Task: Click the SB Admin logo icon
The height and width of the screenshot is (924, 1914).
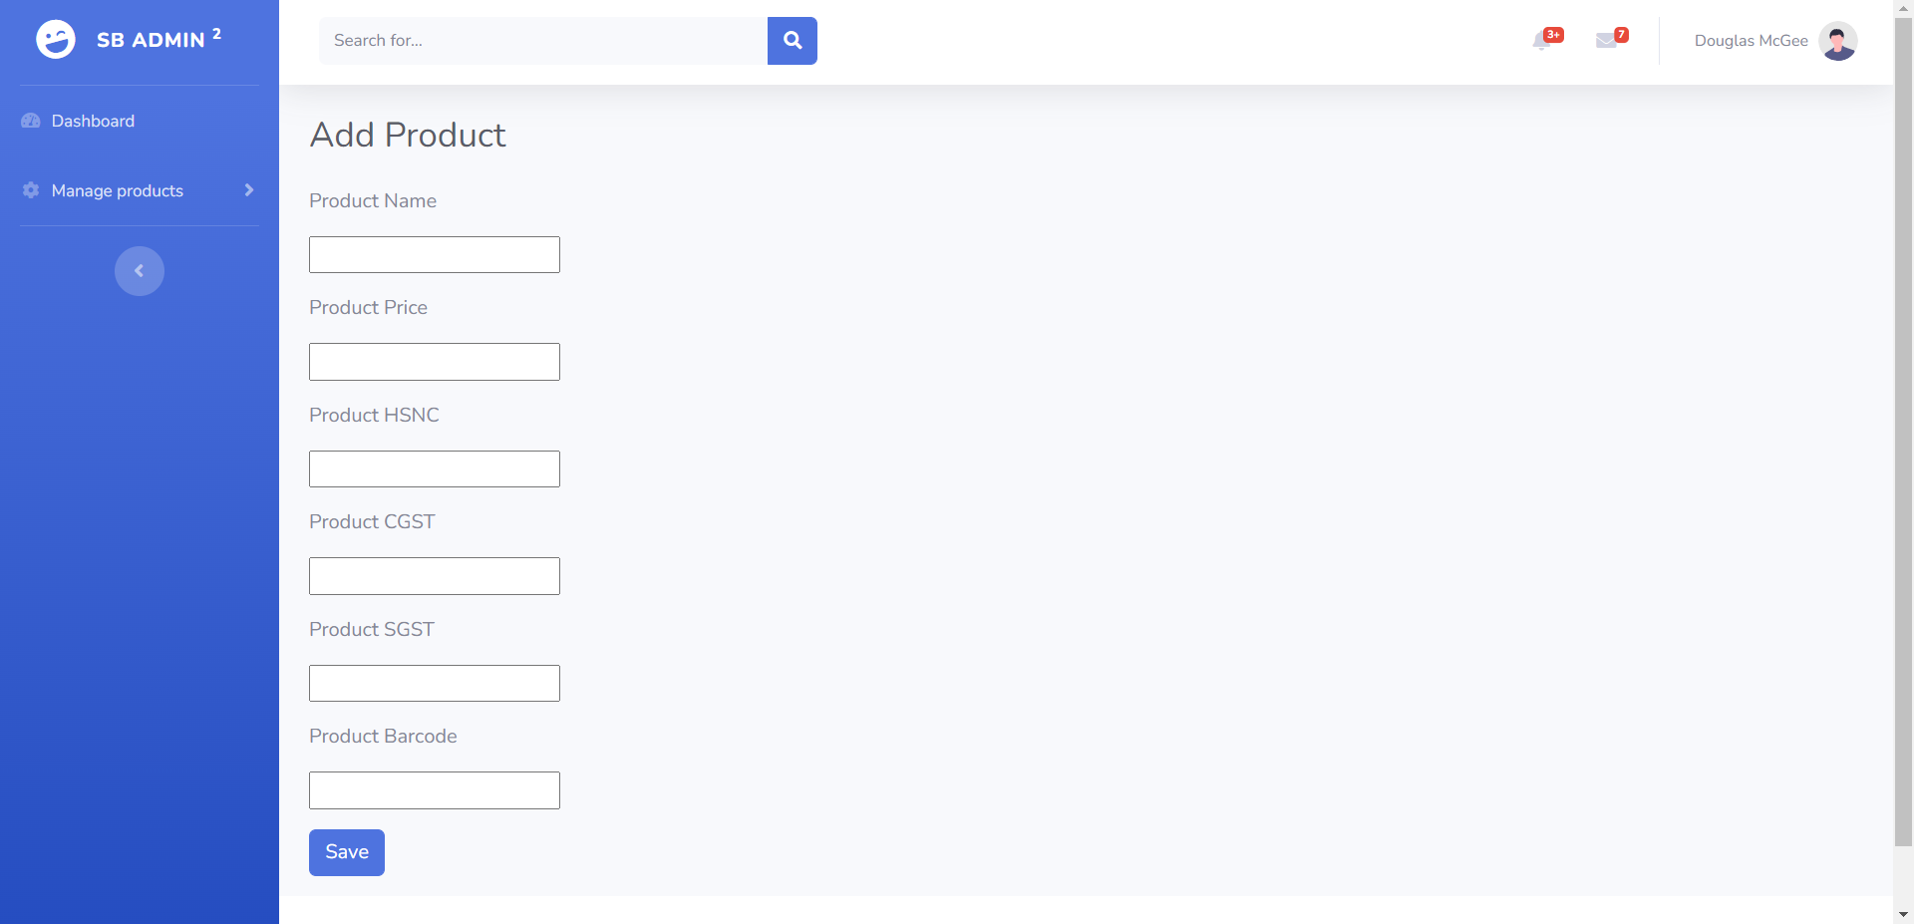Action: (55, 39)
